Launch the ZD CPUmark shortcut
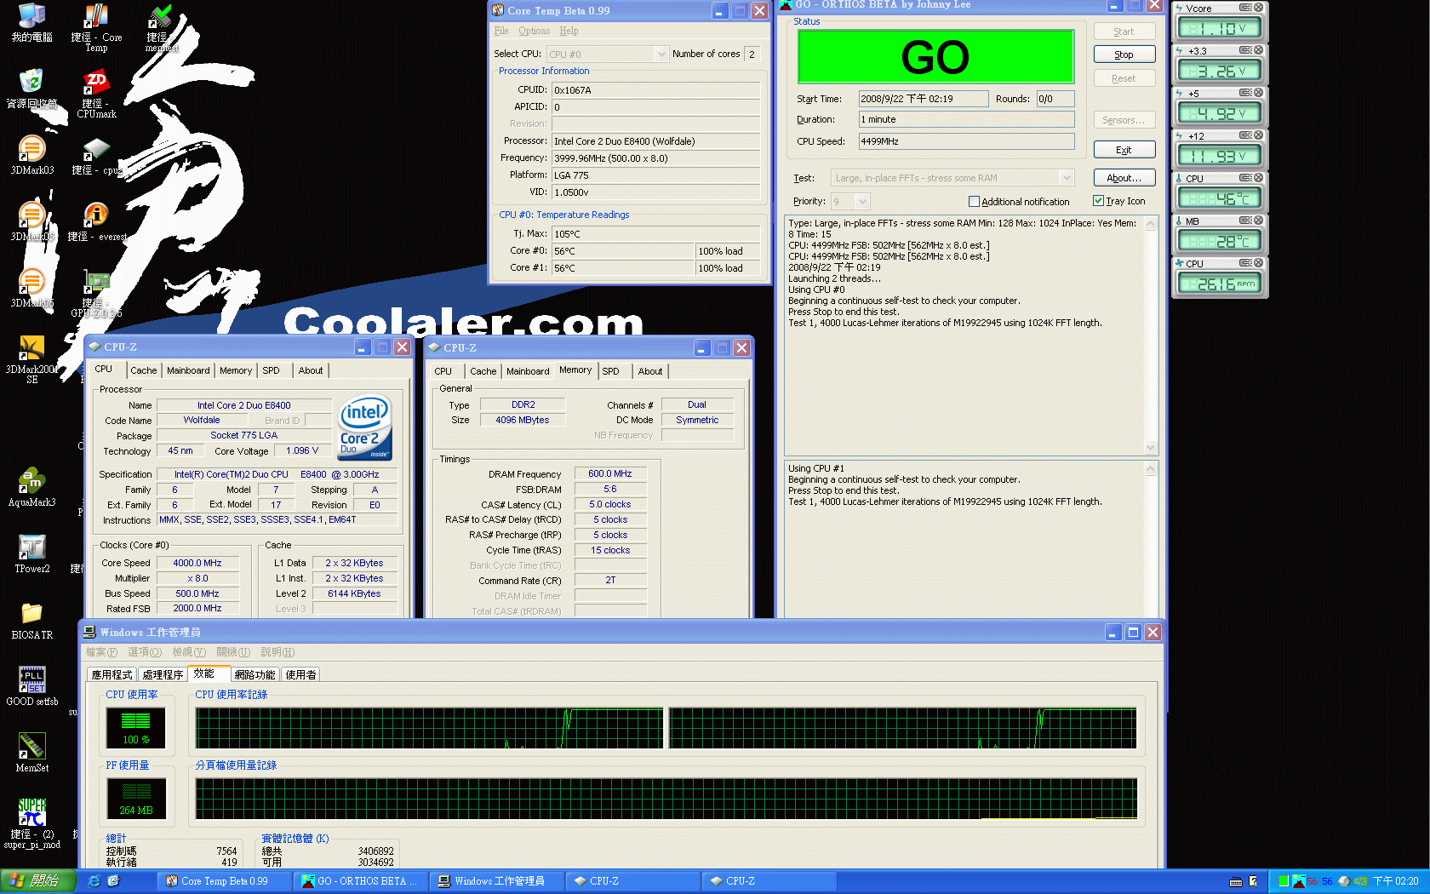Viewport: 1430px width, 894px height. point(96,95)
